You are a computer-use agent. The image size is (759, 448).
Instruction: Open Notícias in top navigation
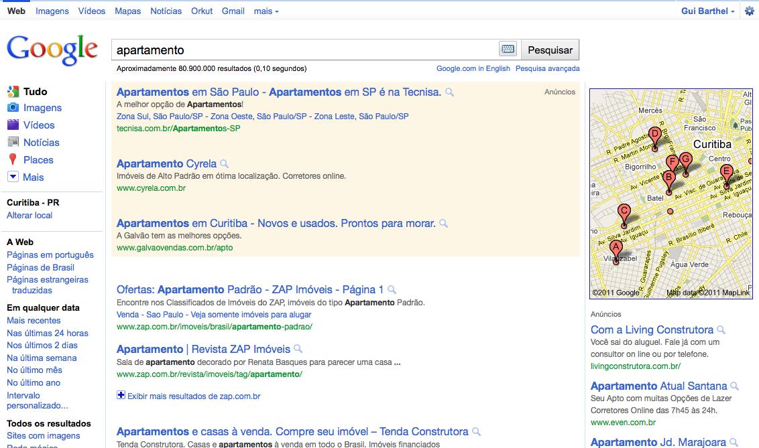click(x=166, y=11)
